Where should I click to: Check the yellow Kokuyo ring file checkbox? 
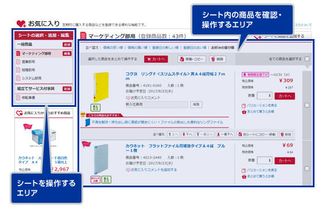pos(307,105)
